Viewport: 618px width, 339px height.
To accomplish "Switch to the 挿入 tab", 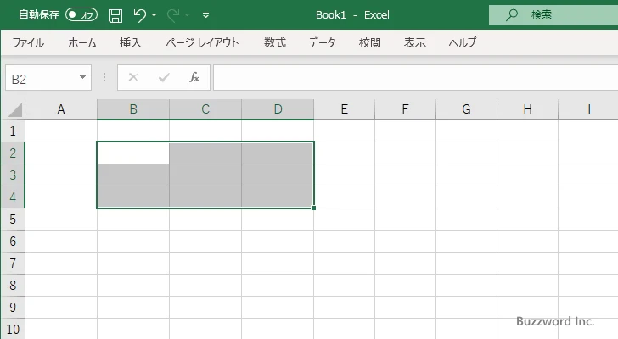I will (131, 42).
